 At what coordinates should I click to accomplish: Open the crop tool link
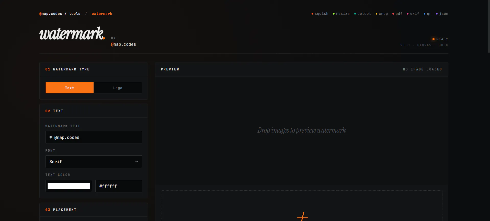click(382, 14)
